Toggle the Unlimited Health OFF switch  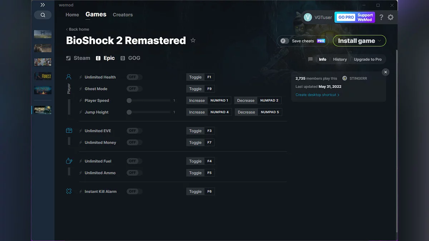click(x=134, y=77)
